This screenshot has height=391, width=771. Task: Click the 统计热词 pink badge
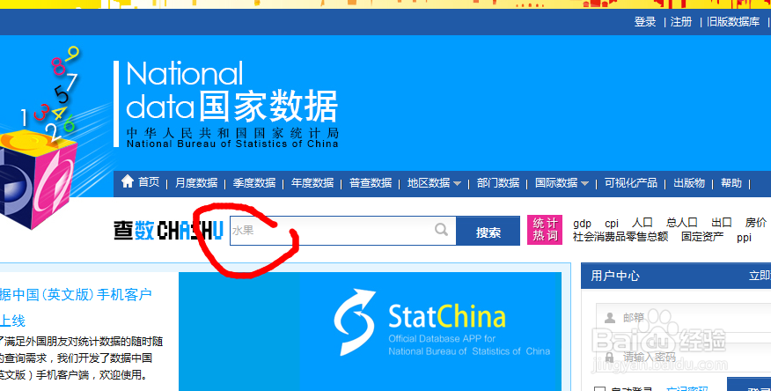(544, 230)
